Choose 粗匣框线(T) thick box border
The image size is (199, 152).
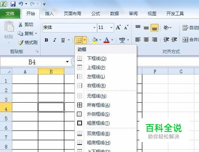pos(106,123)
